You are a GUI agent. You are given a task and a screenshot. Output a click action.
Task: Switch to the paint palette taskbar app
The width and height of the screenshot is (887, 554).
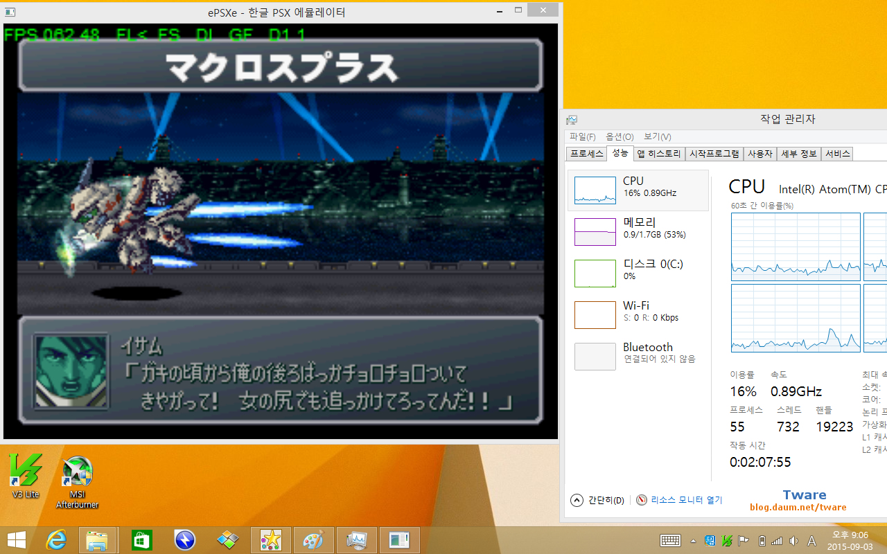pos(314,540)
